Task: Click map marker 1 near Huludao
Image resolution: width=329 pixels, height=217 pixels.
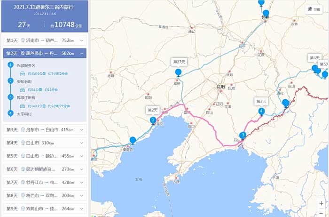Action: point(153,121)
